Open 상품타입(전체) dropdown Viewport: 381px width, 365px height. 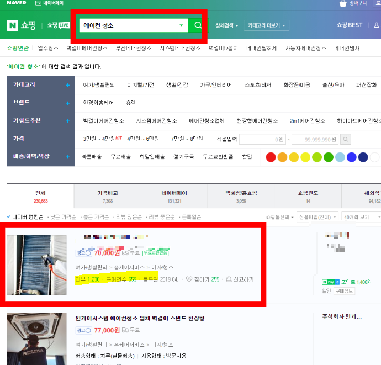317,217
